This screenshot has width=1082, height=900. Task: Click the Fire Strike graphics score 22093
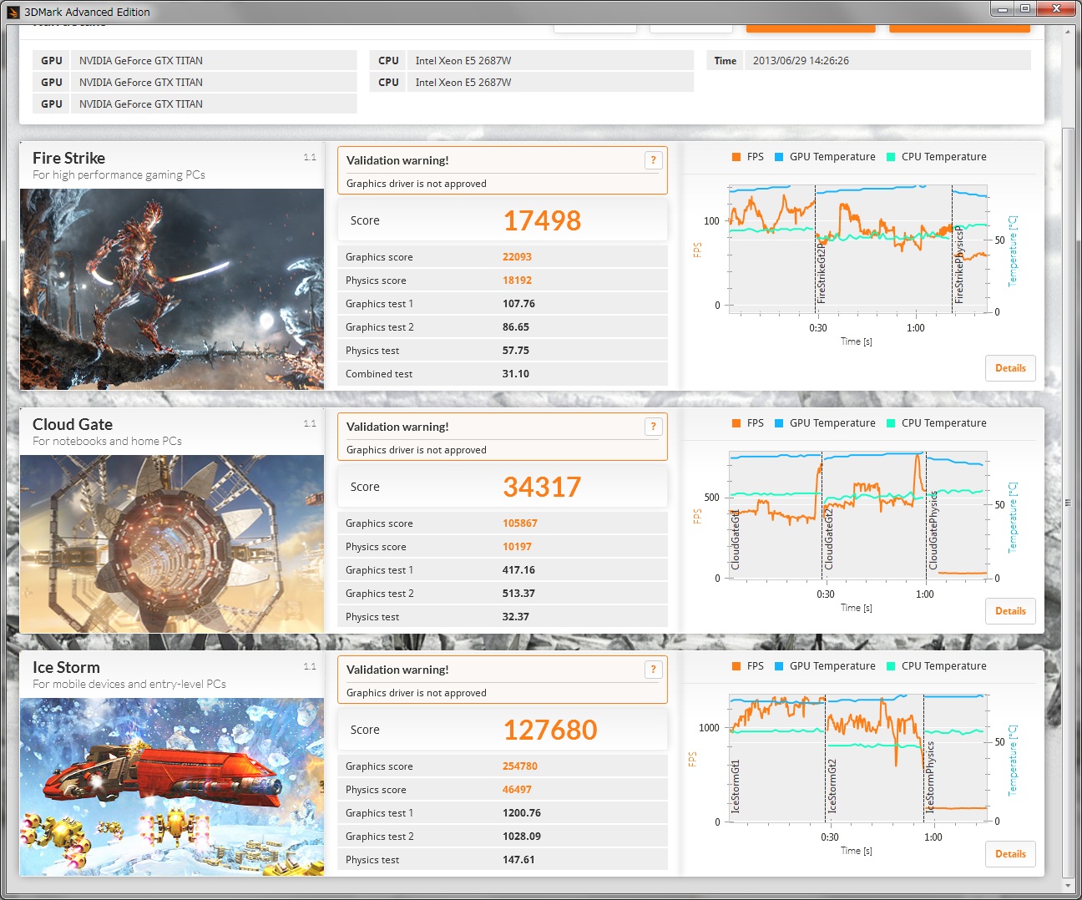517,257
